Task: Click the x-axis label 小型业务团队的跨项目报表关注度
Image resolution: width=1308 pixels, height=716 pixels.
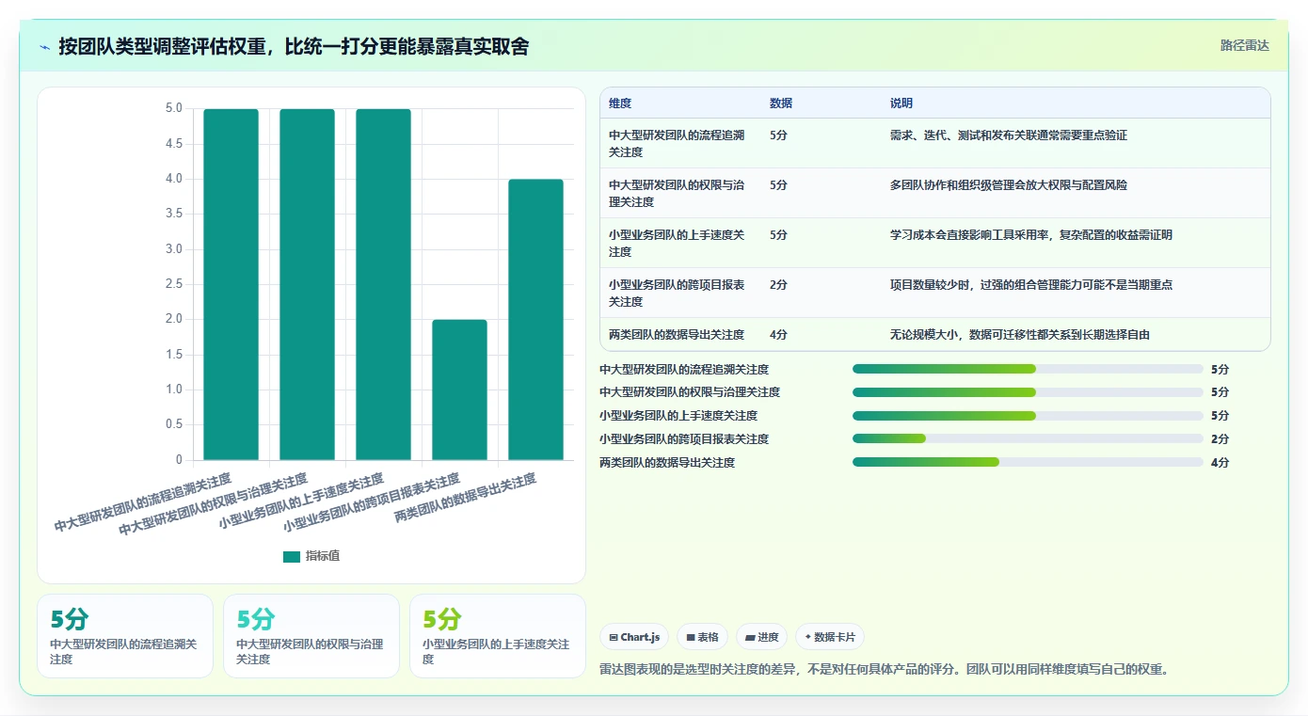Action: [x=372, y=503]
